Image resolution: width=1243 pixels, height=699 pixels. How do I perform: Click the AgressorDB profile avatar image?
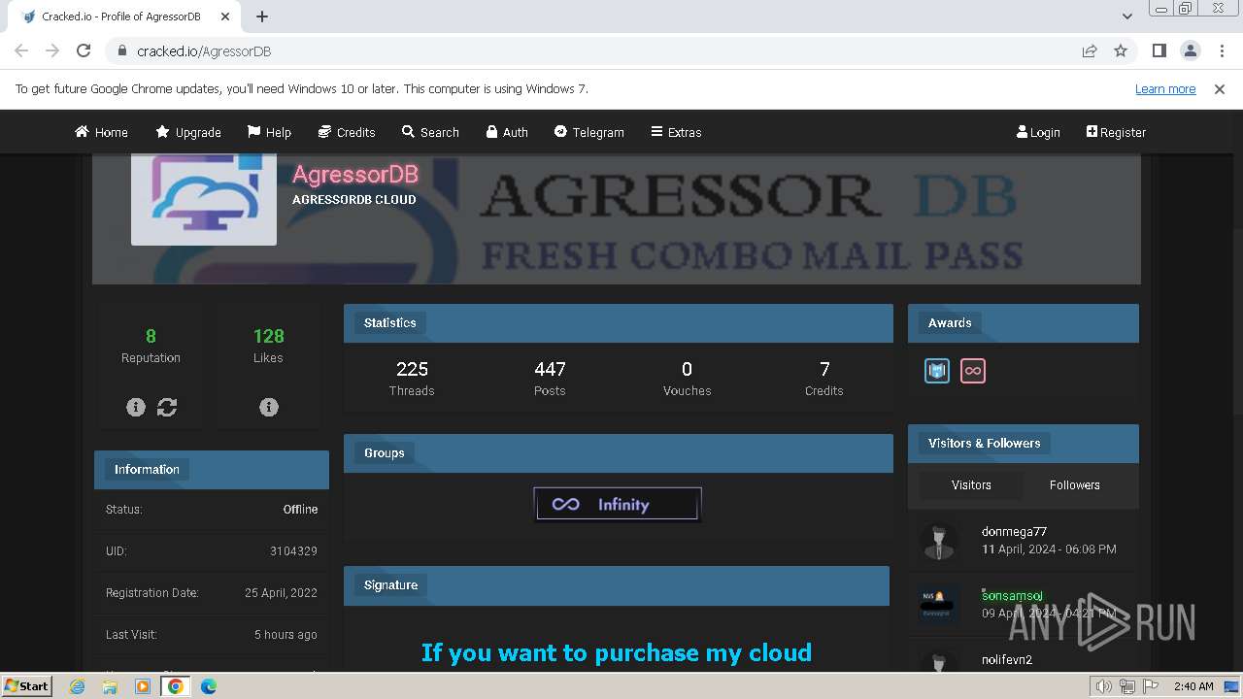204,199
